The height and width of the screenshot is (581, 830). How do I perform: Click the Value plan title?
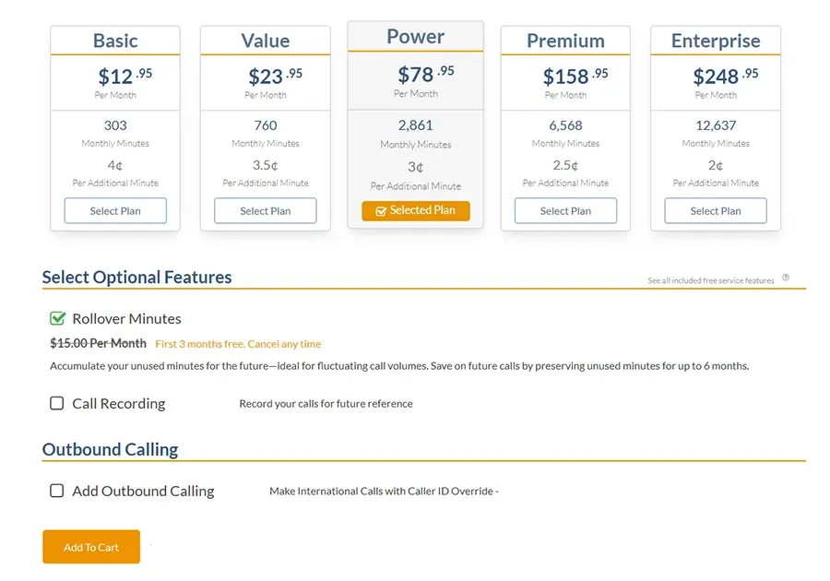[x=266, y=41]
